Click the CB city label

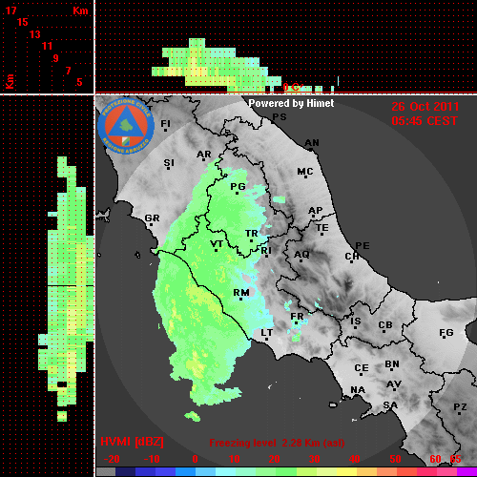385,325
